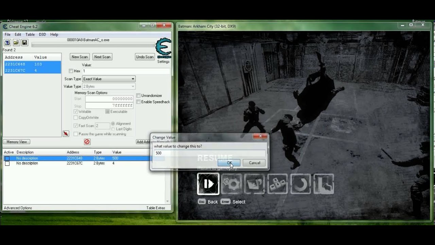
Task: Choose restart circular arrow icon in game
Action: (x=300, y=184)
